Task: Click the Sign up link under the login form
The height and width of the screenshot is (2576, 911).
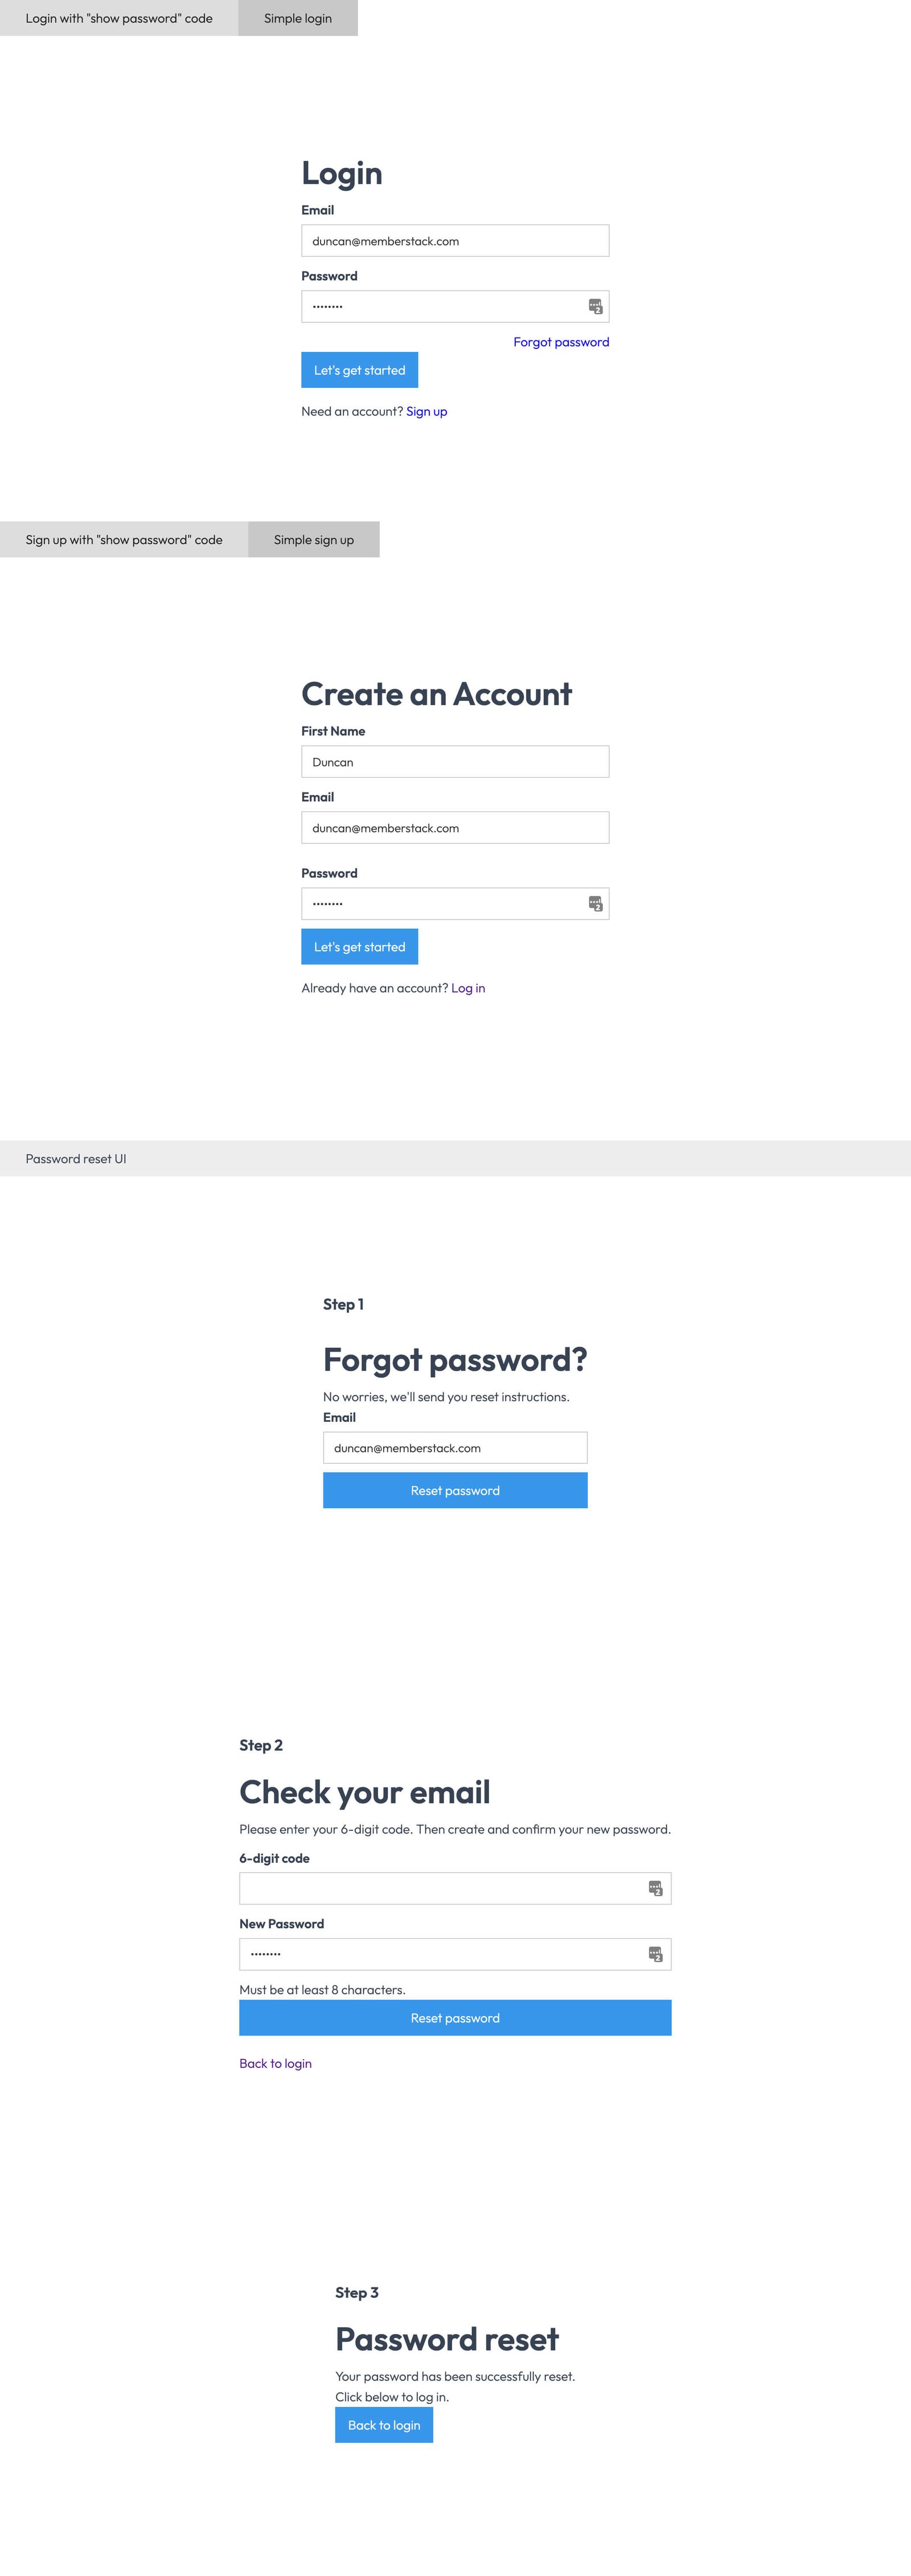Action: click(x=426, y=411)
